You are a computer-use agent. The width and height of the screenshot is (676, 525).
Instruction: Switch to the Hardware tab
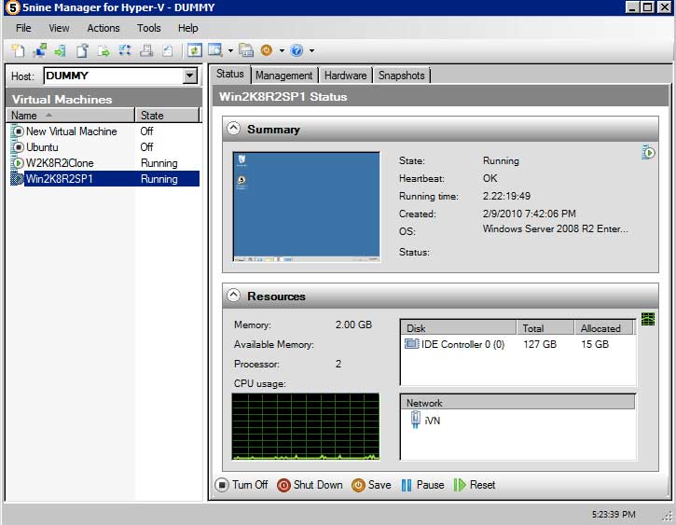(x=346, y=76)
